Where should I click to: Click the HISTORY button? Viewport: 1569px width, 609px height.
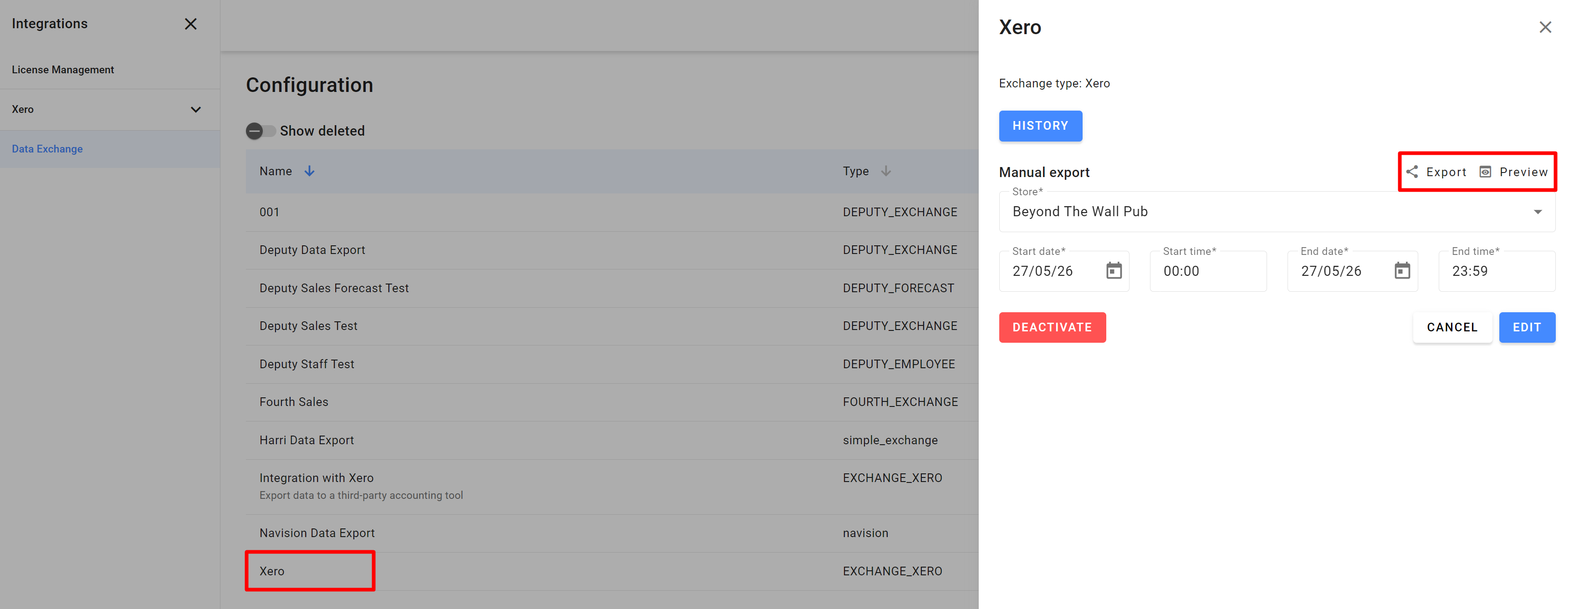(1040, 126)
